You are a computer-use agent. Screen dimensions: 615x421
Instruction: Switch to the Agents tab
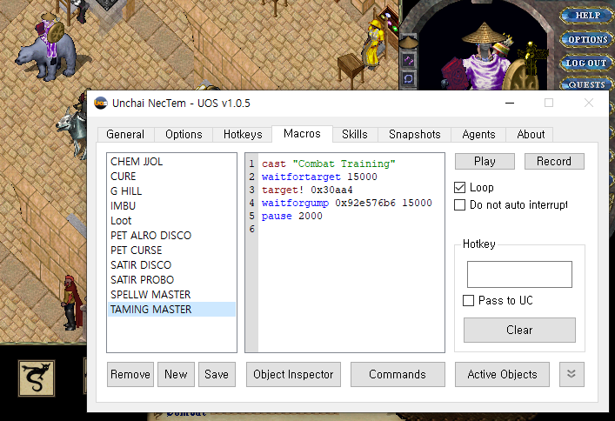478,134
